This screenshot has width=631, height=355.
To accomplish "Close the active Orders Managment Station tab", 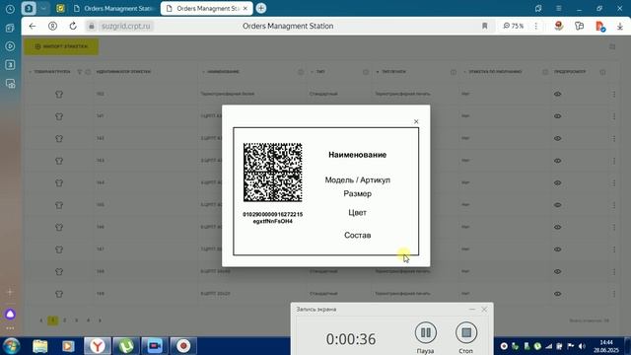I will (245, 9).
